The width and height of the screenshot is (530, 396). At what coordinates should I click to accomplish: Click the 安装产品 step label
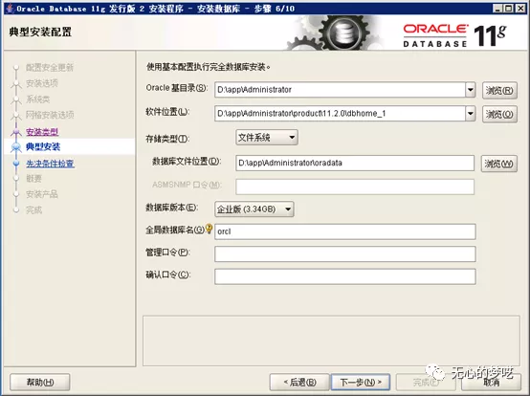tap(42, 194)
